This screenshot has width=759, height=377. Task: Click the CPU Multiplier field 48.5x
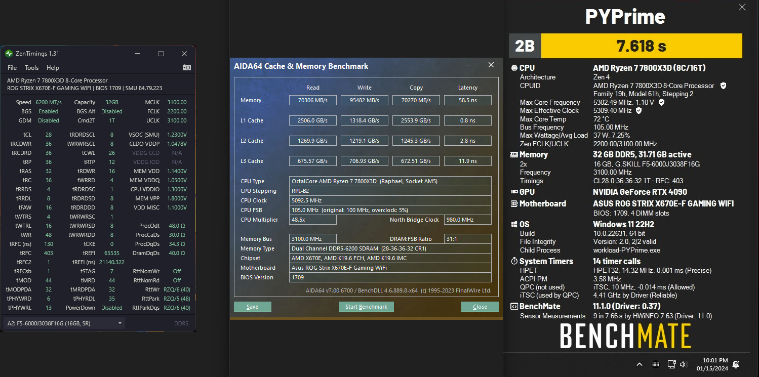pyautogui.click(x=313, y=220)
